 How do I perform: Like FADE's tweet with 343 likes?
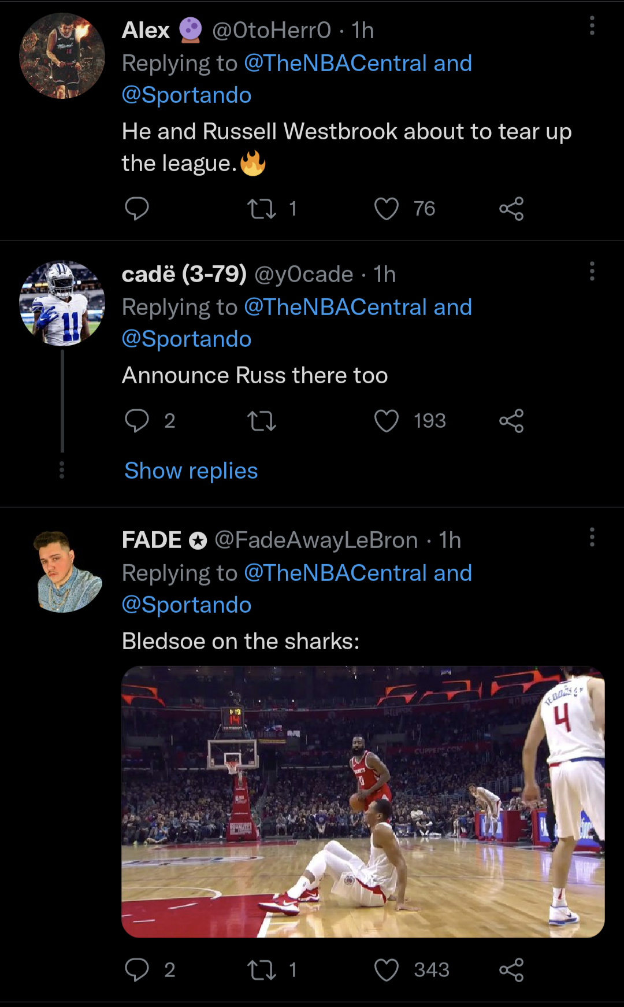tap(387, 970)
